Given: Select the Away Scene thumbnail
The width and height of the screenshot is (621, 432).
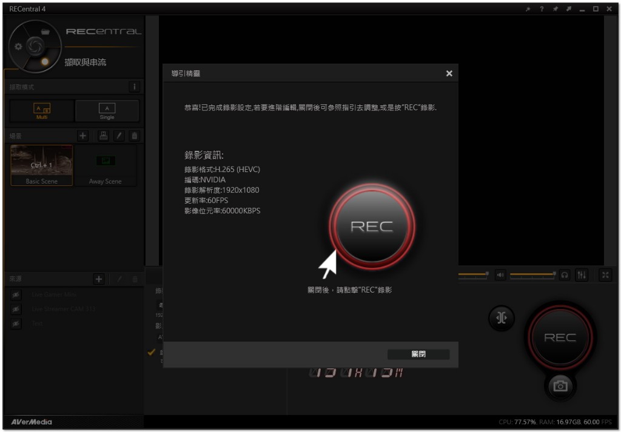Looking at the screenshot, I should [x=105, y=165].
